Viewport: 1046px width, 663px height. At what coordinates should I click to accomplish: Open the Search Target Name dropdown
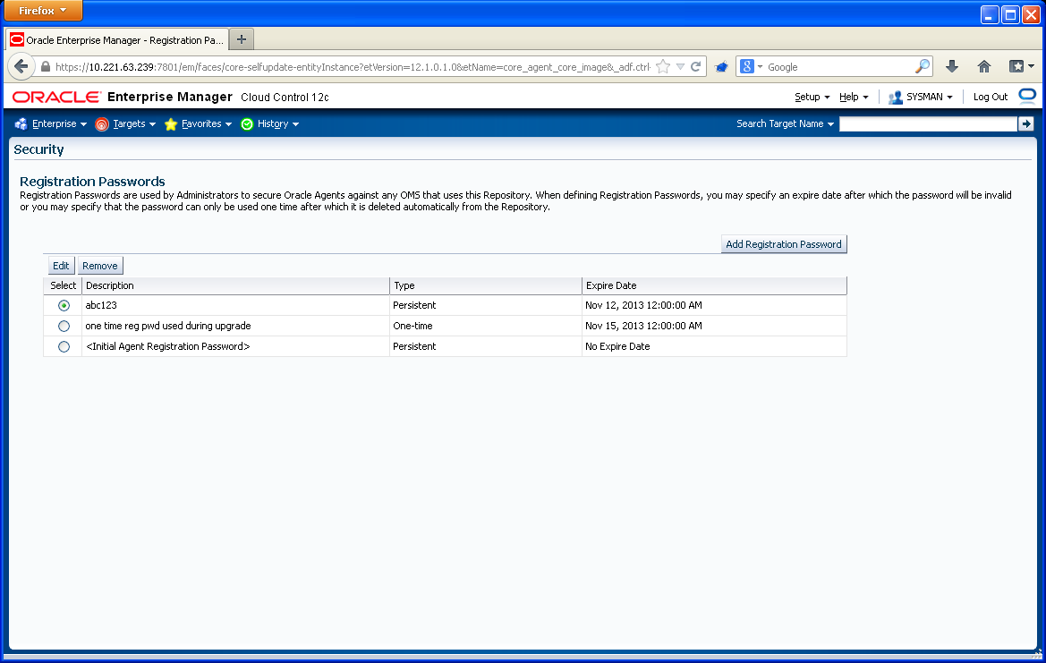click(785, 124)
